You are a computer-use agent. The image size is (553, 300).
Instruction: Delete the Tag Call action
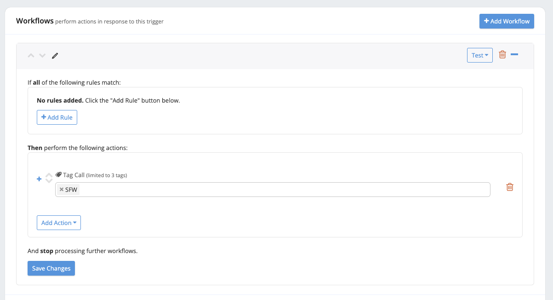(x=509, y=187)
